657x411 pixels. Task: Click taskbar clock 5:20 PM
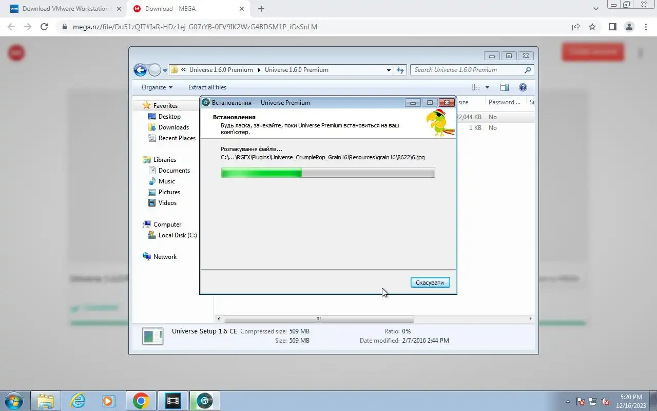point(631,401)
